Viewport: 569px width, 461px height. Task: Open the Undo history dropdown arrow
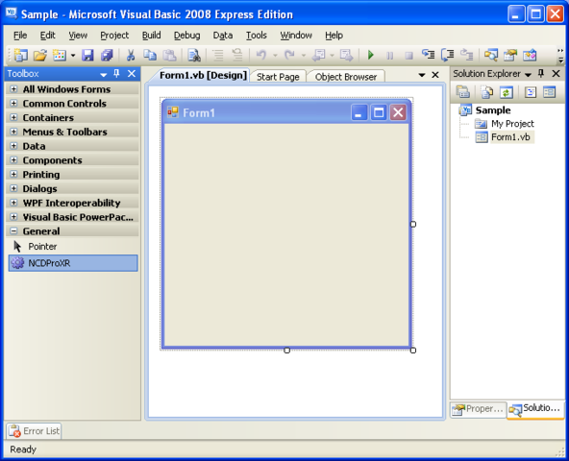[x=275, y=56]
